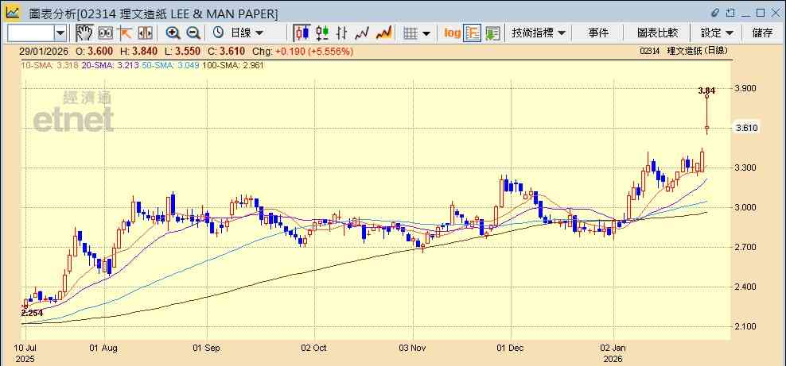Switch to orange area chart type

tap(383, 33)
